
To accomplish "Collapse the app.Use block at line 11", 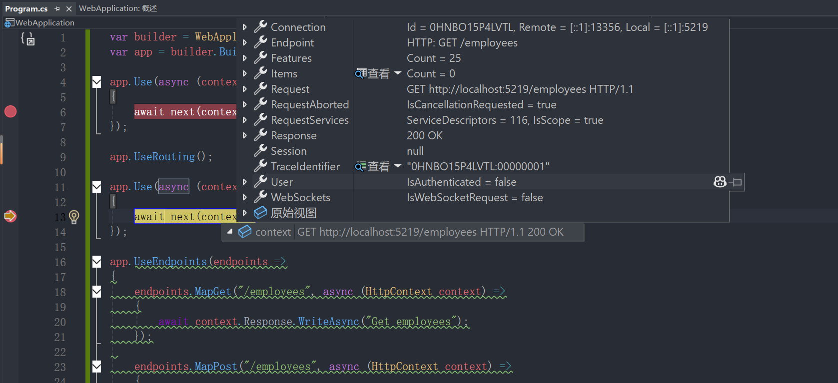I will coord(97,187).
